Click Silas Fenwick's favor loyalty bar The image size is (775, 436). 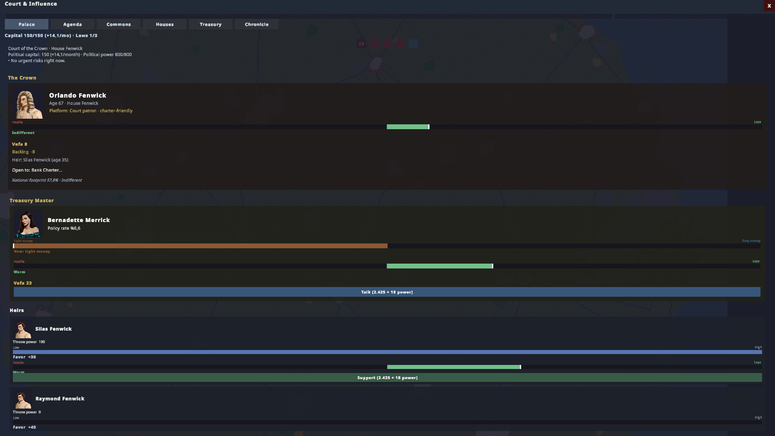click(387, 367)
